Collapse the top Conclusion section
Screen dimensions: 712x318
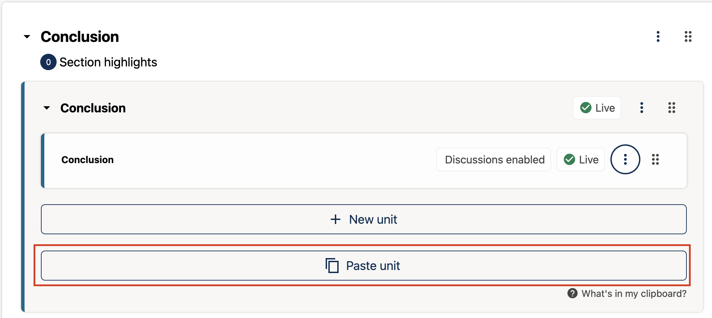pyautogui.click(x=26, y=36)
